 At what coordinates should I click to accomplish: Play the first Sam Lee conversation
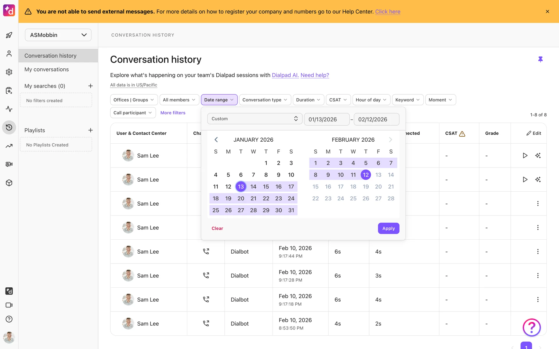(525, 156)
